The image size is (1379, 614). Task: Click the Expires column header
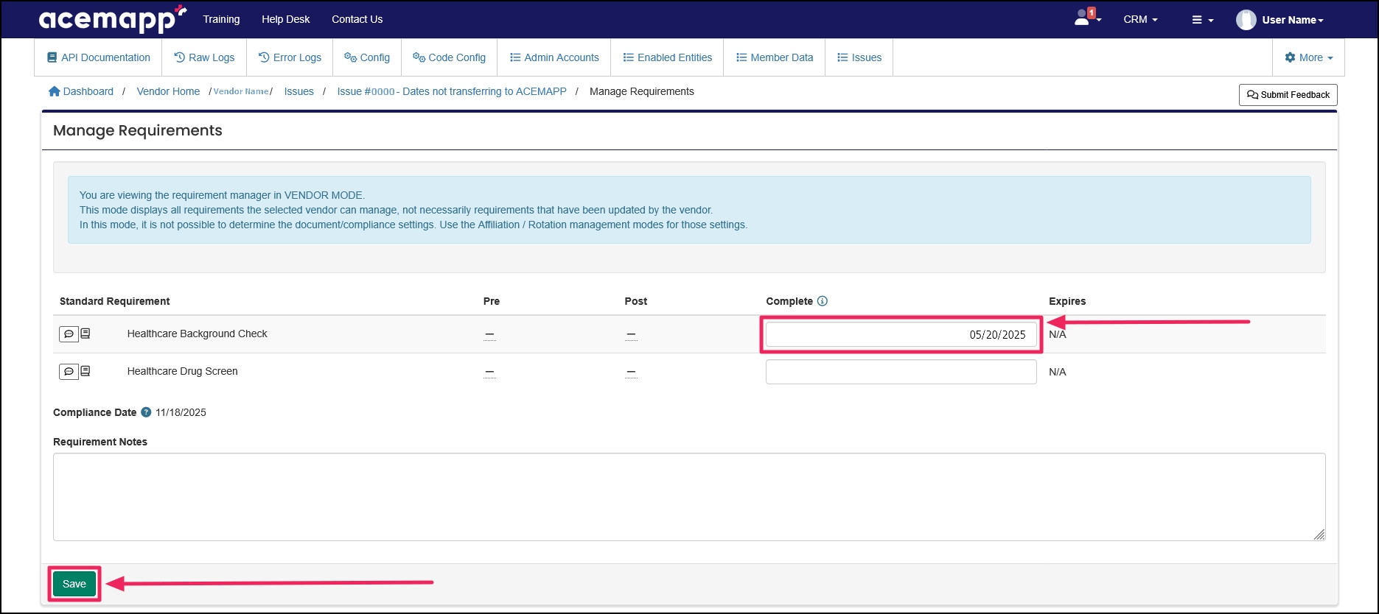tap(1067, 301)
